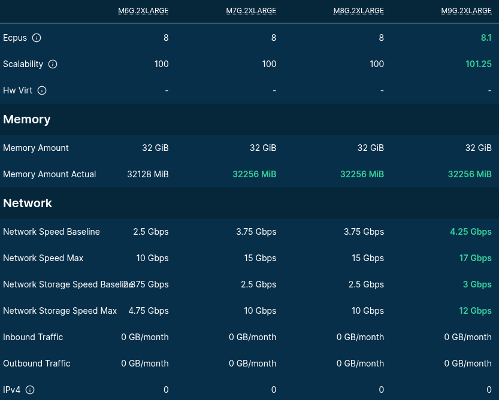Select the Scalability row label
This screenshot has width=499, height=400.
pos(23,64)
